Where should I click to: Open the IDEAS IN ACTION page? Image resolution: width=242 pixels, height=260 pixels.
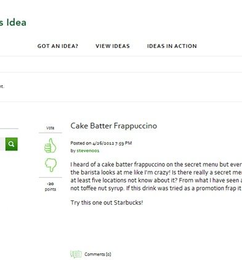tap(172, 46)
